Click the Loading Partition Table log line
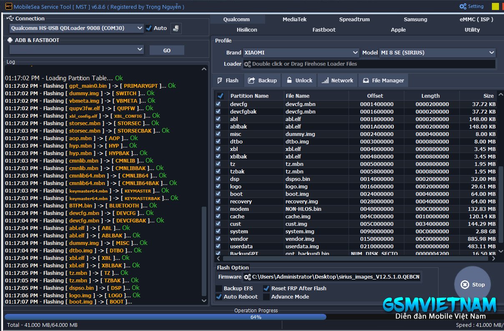Image resolution: width=504 pixels, height=331 pixels. click(64, 78)
